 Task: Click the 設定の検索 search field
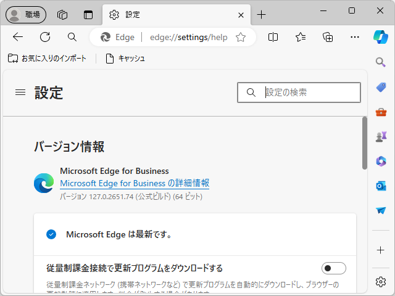coord(299,92)
